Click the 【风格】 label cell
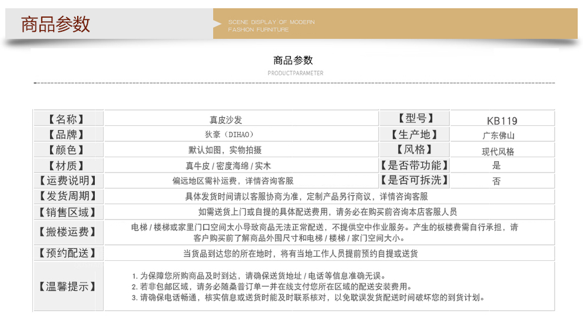Viewport: 583px width, 322px height. point(415,150)
